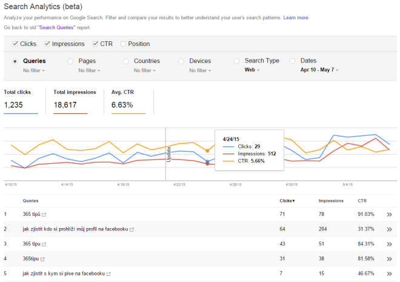Open external link icon for query 365 tipu
This screenshot has height=282, width=400.
click(44, 244)
